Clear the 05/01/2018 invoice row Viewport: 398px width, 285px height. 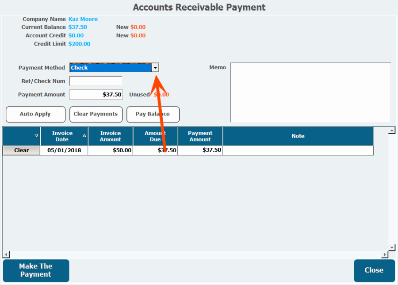tap(21, 150)
